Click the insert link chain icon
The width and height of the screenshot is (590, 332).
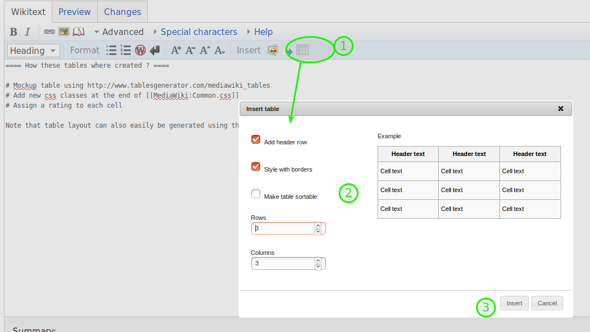(x=49, y=32)
